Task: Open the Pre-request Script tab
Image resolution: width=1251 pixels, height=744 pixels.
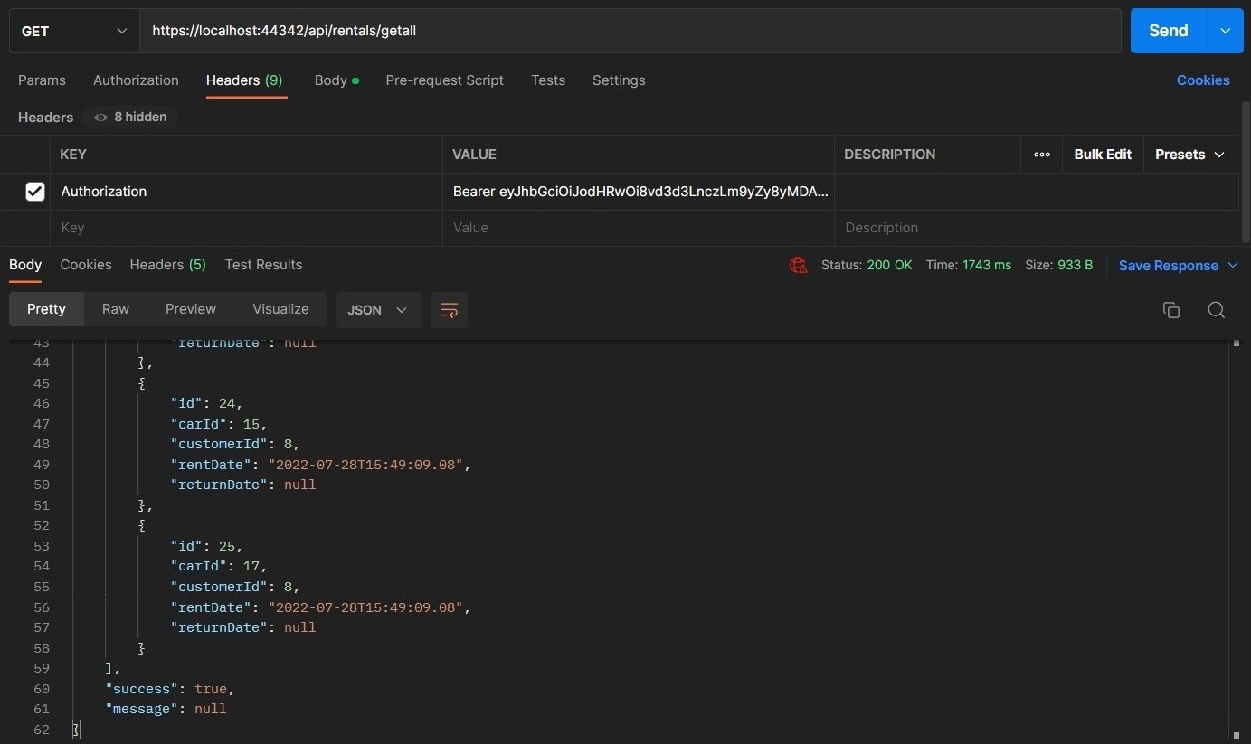Action: click(444, 80)
